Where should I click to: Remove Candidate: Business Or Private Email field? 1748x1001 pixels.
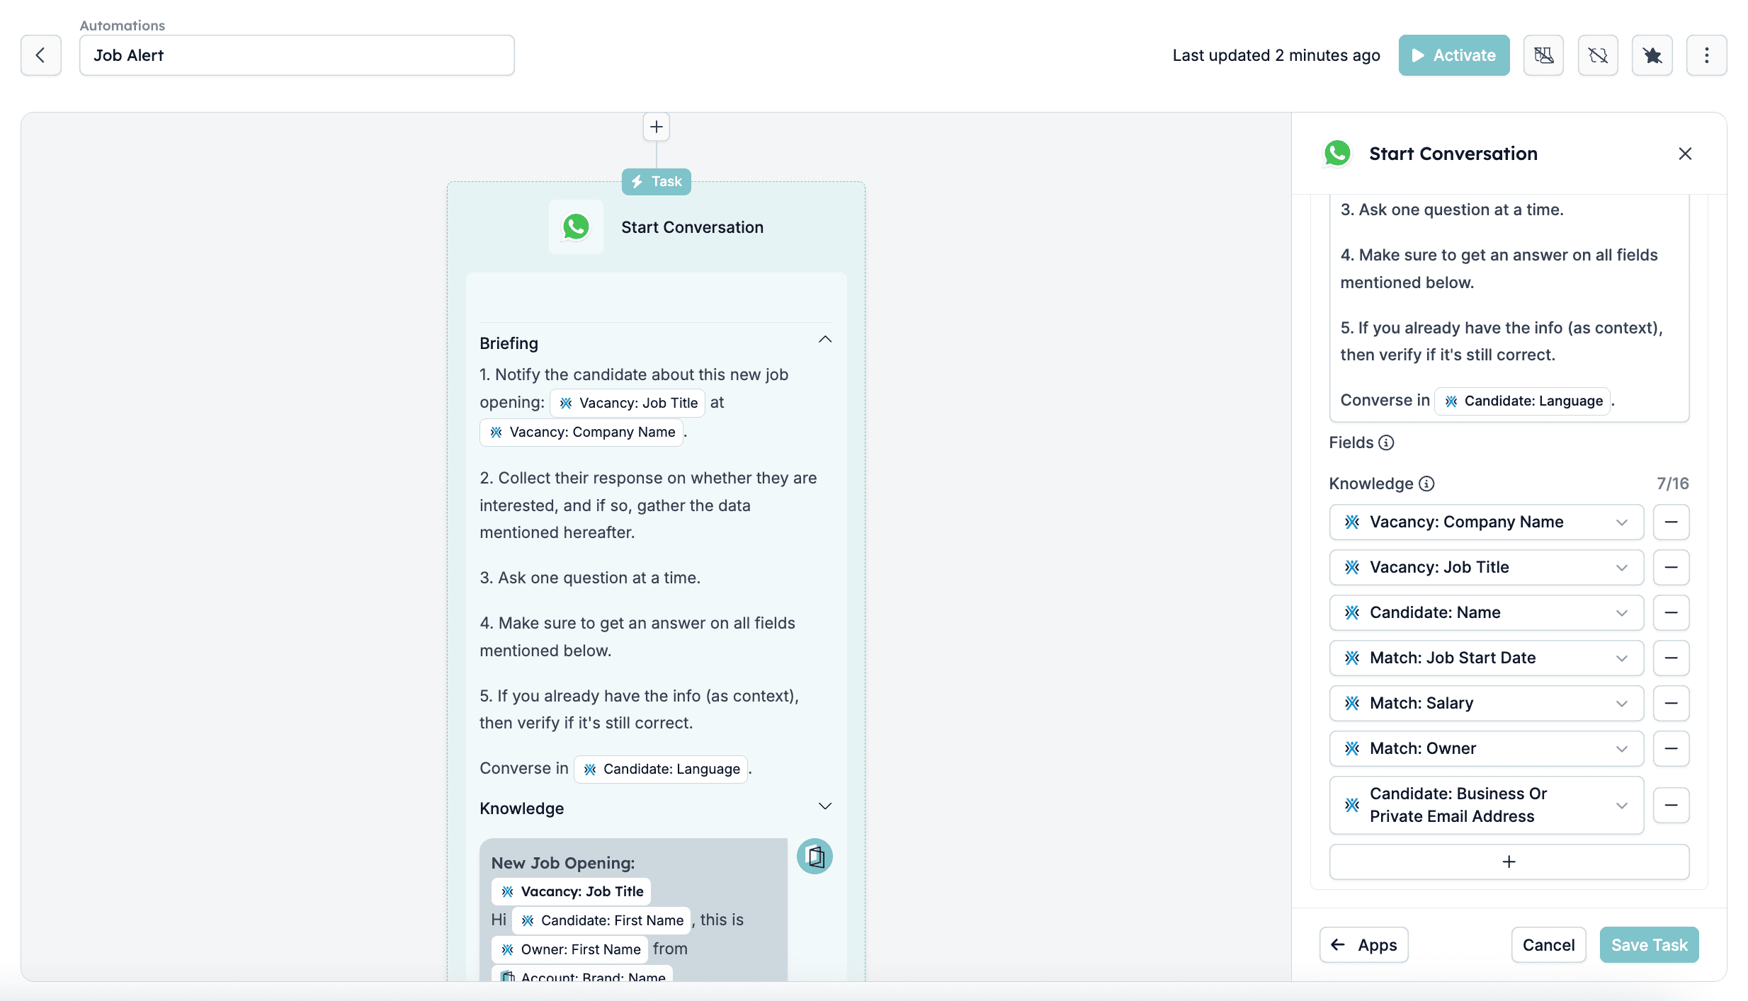(x=1671, y=805)
